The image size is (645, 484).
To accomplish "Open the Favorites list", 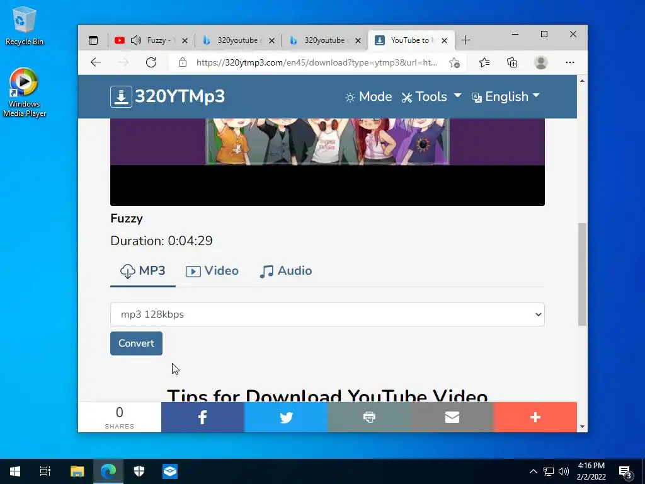I will click(484, 62).
